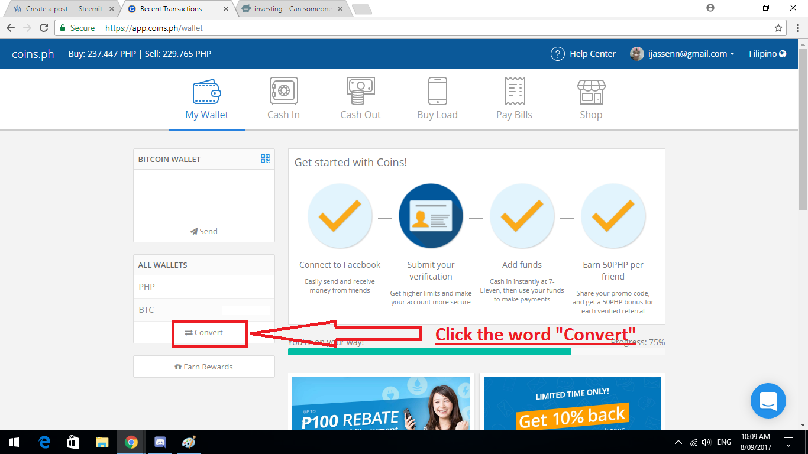The image size is (808, 454).
Task: Click the Chrome profile icon in title bar
Action: pos(710,8)
